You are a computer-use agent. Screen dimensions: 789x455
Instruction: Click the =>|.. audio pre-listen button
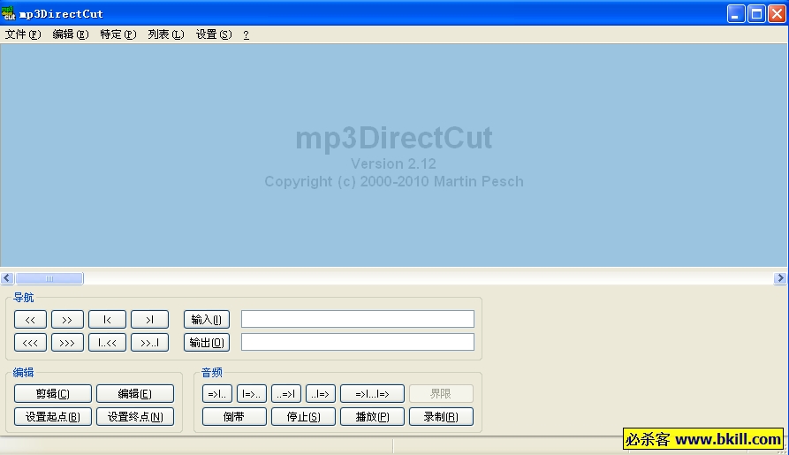[217, 393]
